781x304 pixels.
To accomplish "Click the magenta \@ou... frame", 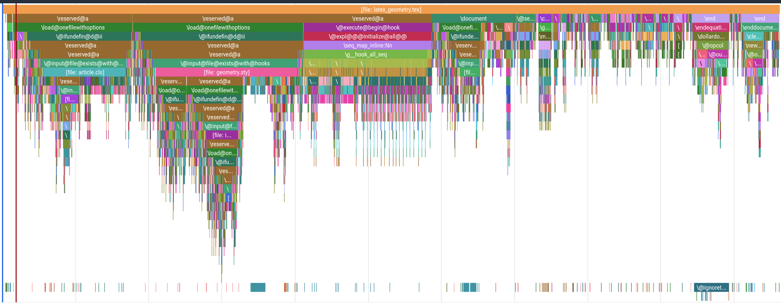I will pyautogui.click(x=717, y=54).
